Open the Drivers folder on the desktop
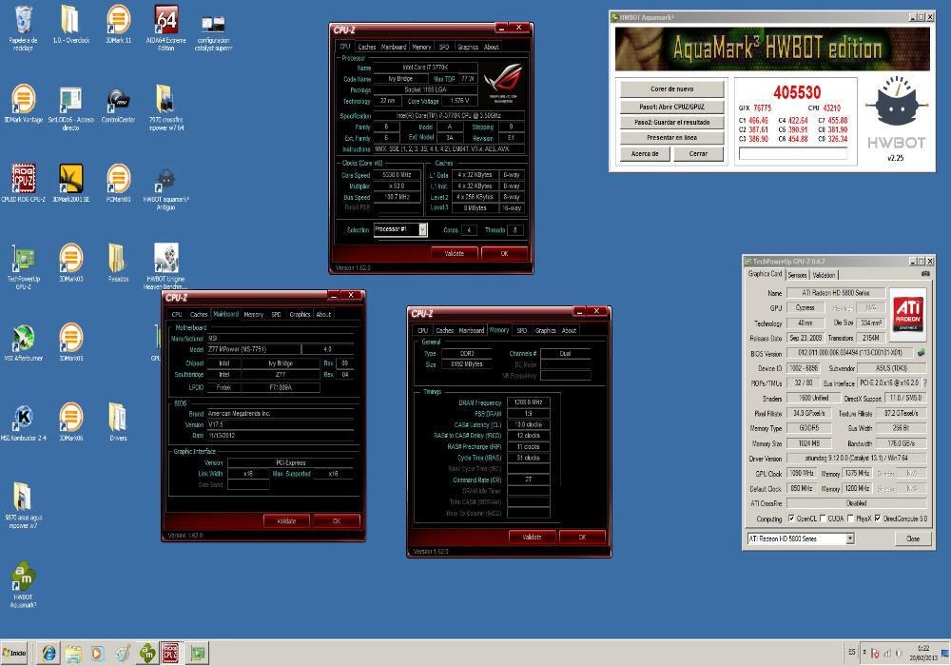951x666 pixels. (118, 421)
